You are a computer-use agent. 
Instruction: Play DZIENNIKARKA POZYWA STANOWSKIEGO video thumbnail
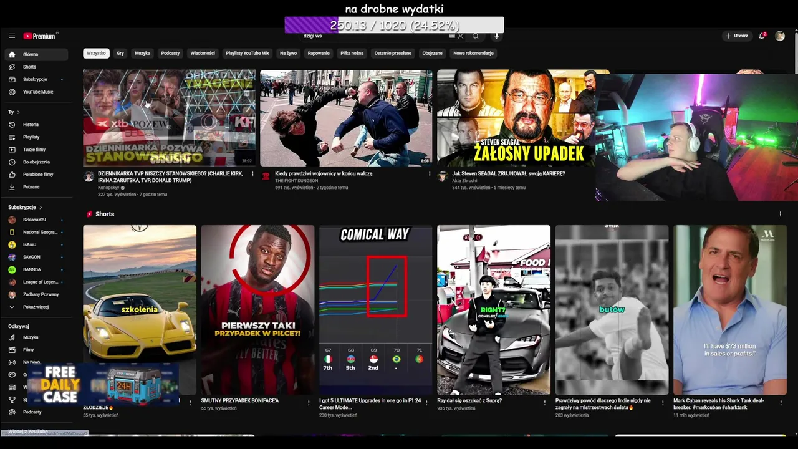coord(169,118)
